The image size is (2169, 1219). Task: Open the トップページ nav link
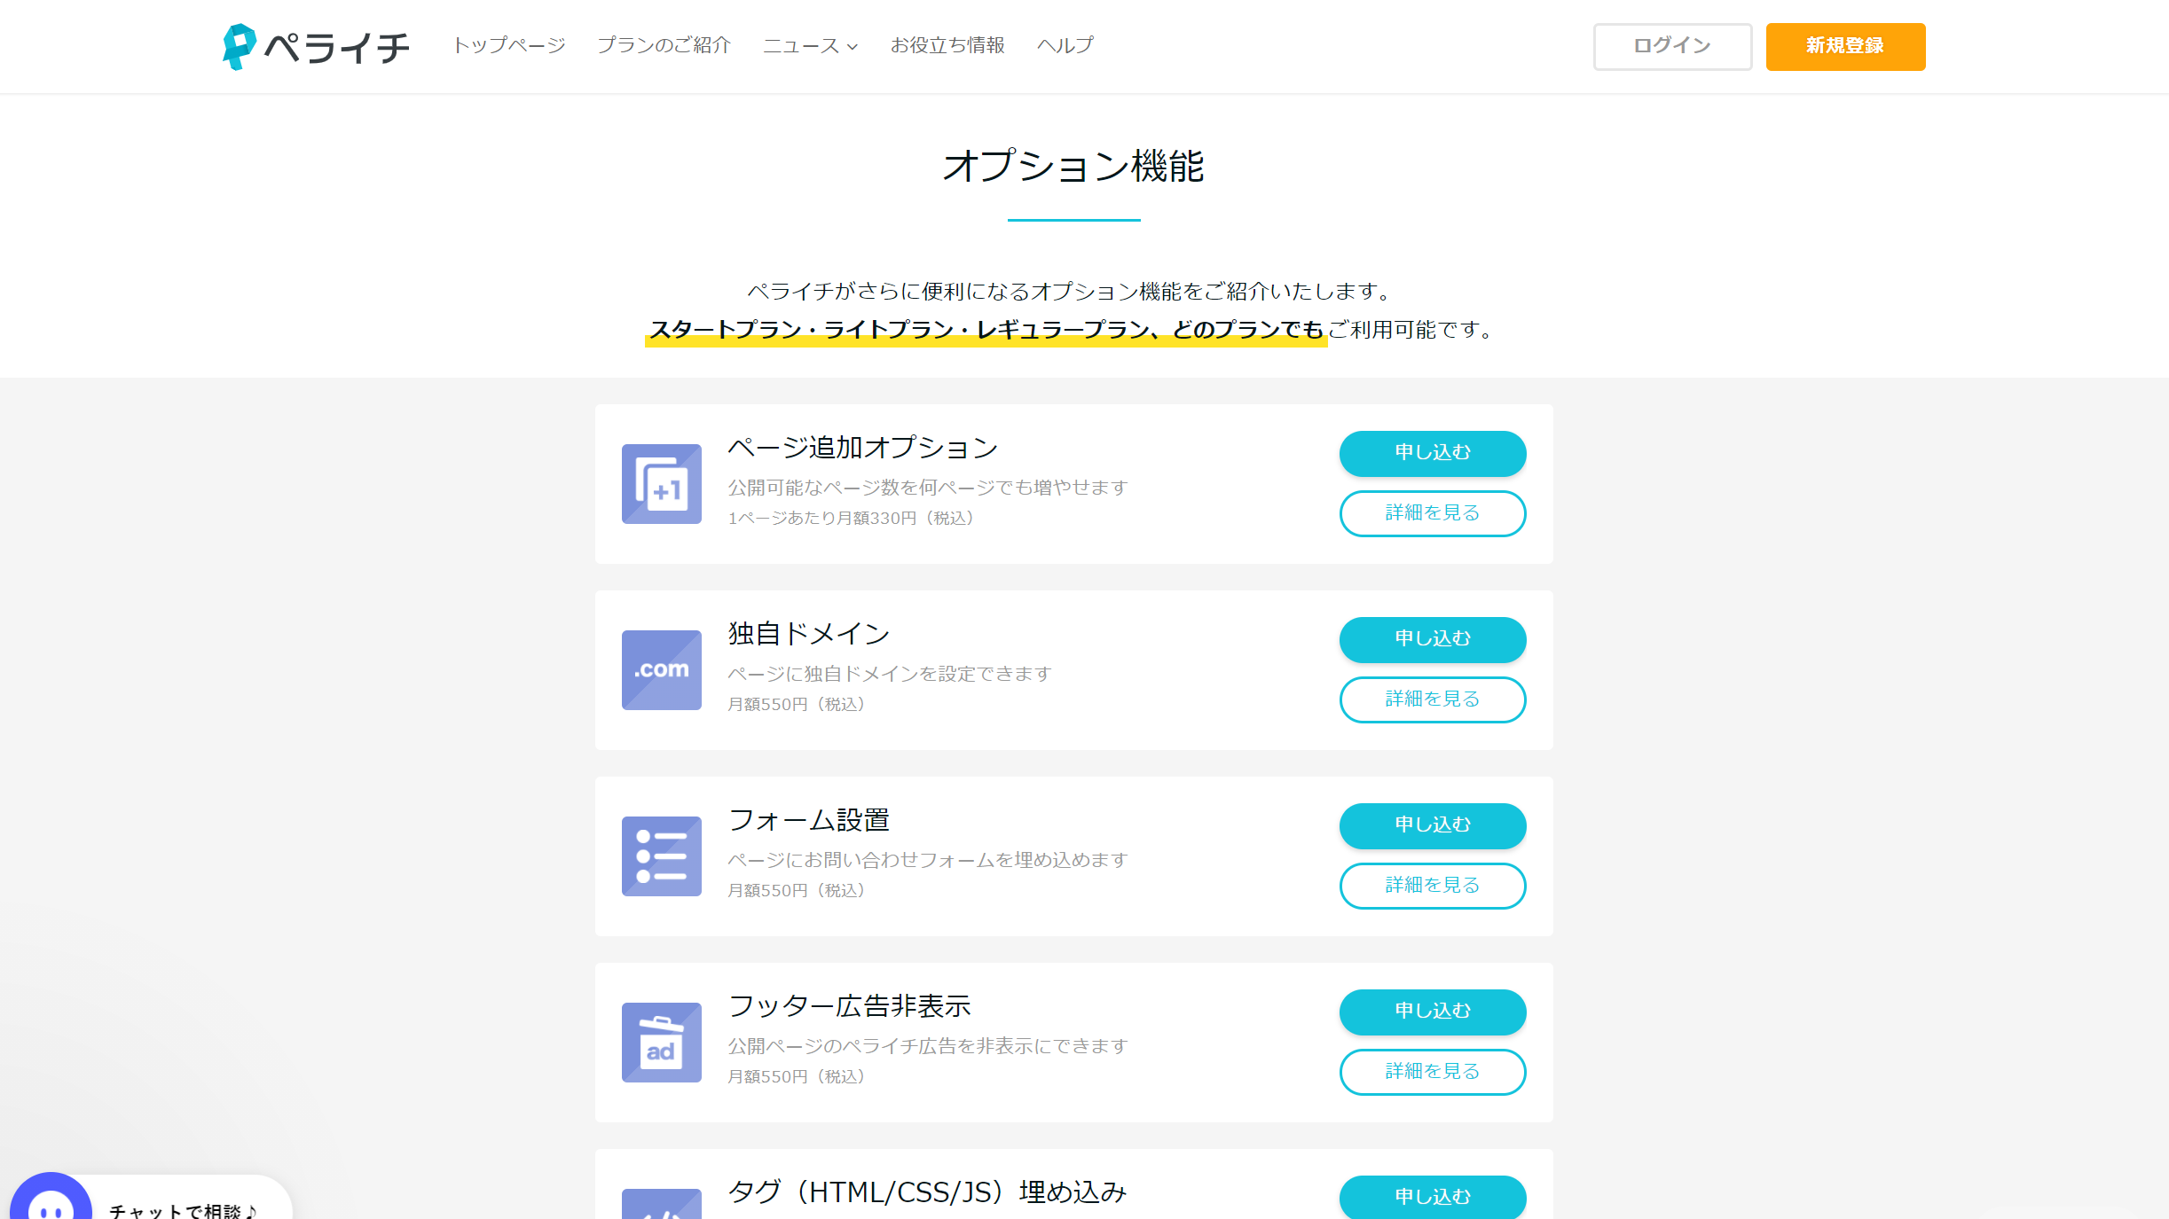509,45
